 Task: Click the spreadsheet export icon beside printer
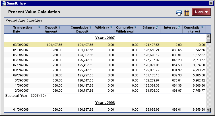click(x=187, y=12)
